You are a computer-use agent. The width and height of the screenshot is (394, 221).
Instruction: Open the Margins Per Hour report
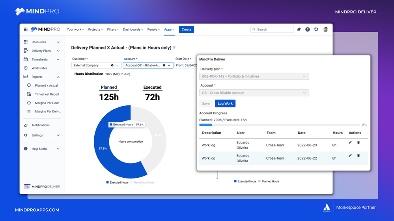[47, 103]
